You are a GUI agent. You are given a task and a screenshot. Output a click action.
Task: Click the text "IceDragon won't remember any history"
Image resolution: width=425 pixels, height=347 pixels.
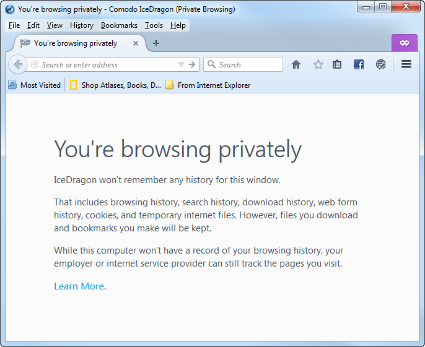134,180
